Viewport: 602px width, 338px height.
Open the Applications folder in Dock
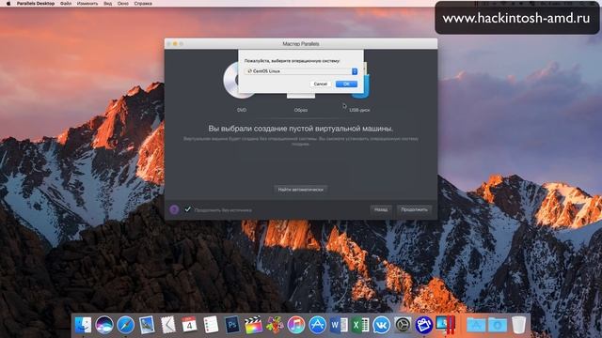pyautogui.click(x=476, y=325)
